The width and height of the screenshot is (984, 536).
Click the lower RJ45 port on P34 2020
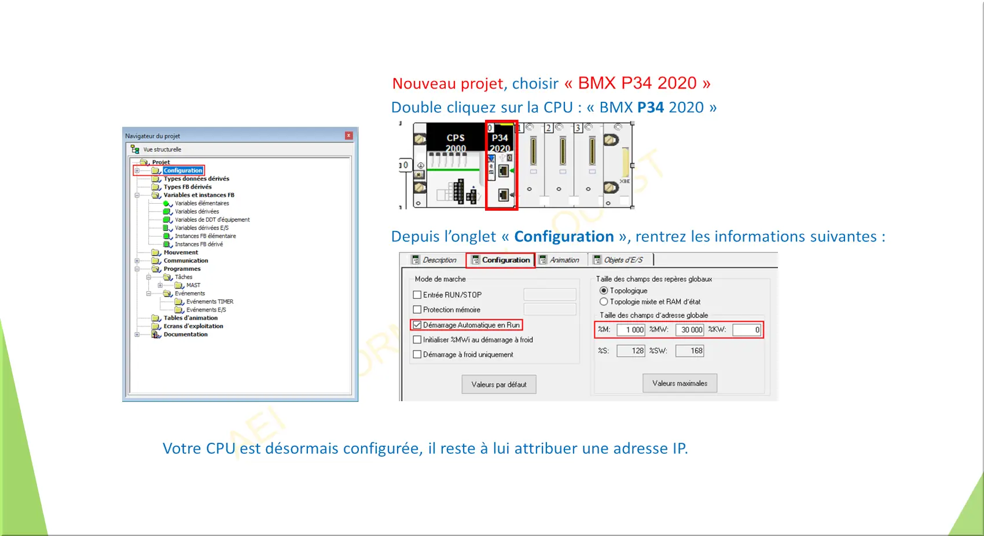(504, 195)
